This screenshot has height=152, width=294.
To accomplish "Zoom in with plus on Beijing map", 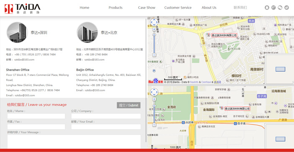I will 154,99.
